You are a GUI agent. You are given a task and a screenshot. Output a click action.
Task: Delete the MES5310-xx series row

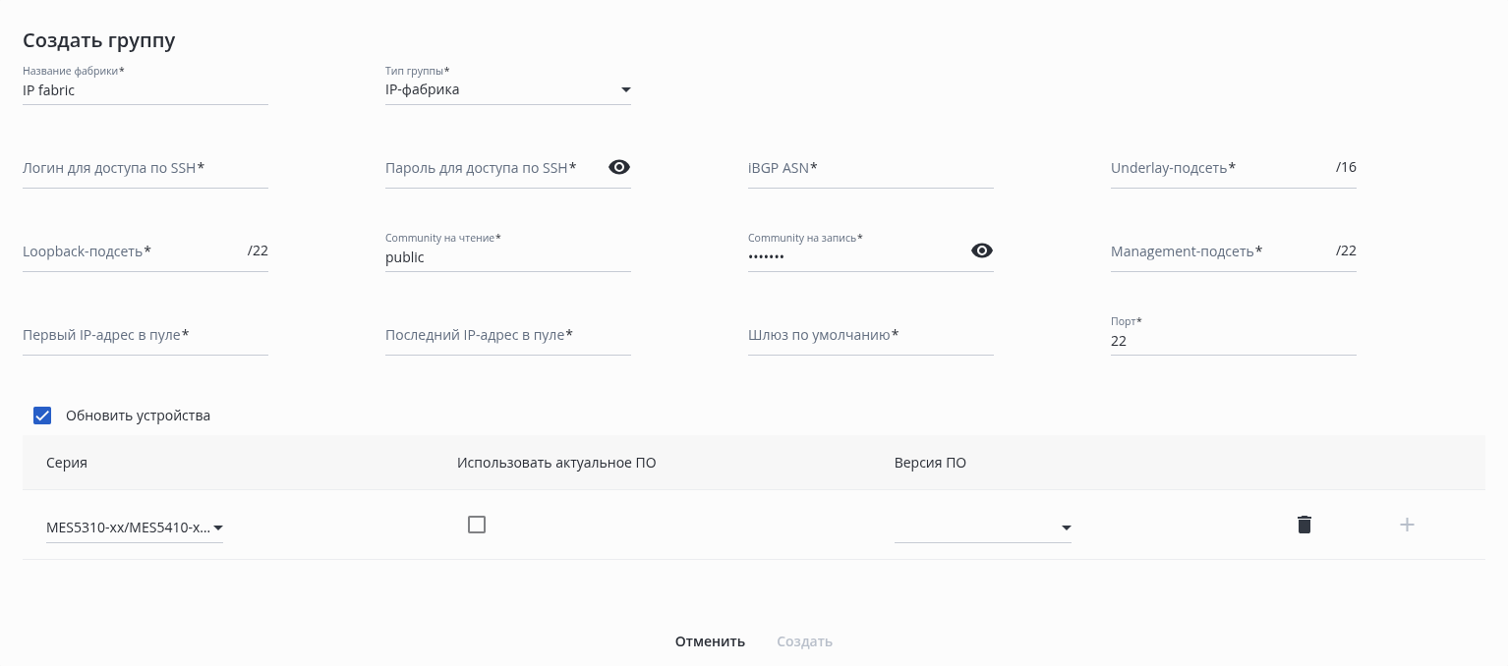pos(1305,525)
